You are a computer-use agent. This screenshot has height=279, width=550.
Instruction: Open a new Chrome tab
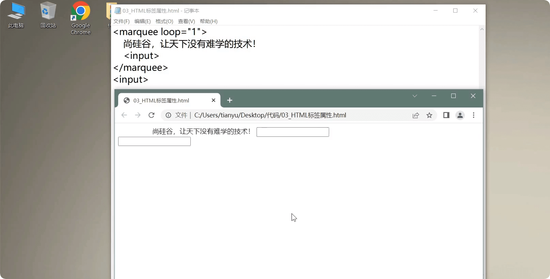click(230, 100)
